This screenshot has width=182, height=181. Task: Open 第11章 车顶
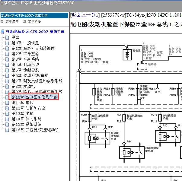click(x=23, y=103)
